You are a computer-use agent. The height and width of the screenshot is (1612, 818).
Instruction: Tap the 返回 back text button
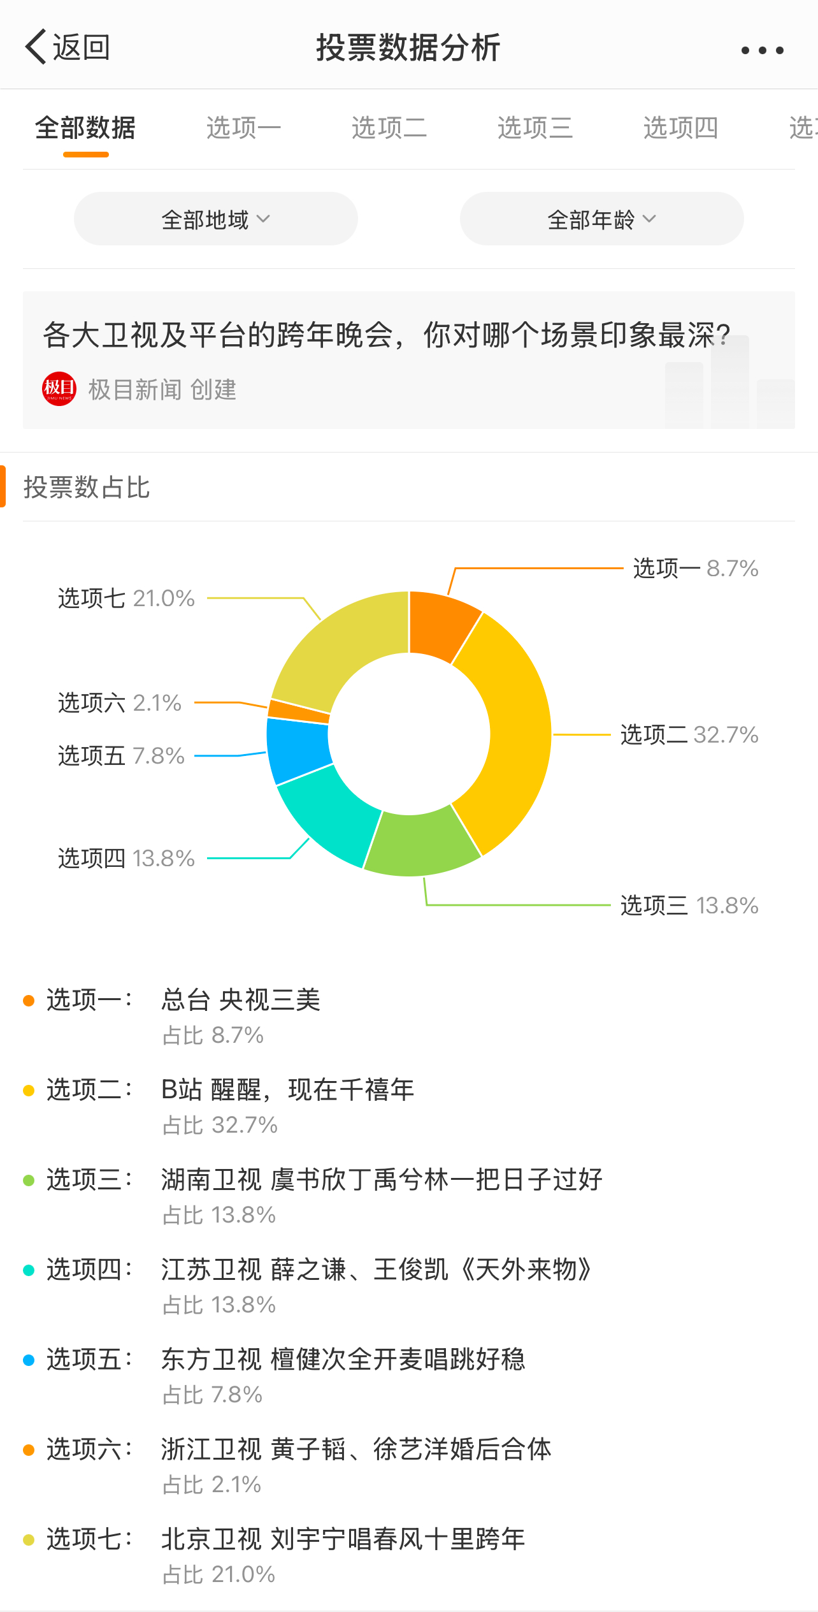(82, 47)
